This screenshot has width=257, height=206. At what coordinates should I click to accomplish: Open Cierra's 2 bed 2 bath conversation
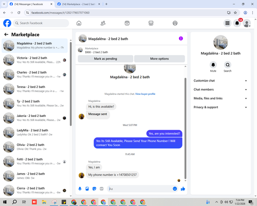point(34,191)
